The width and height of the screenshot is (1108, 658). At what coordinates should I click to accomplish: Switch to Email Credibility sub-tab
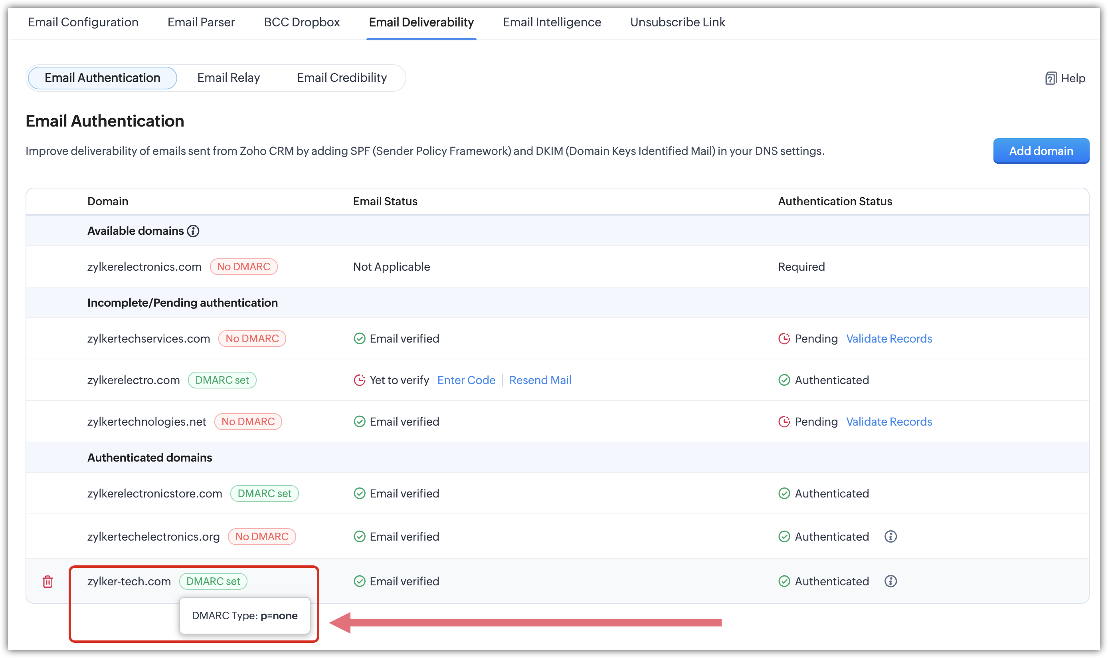click(342, 78)
